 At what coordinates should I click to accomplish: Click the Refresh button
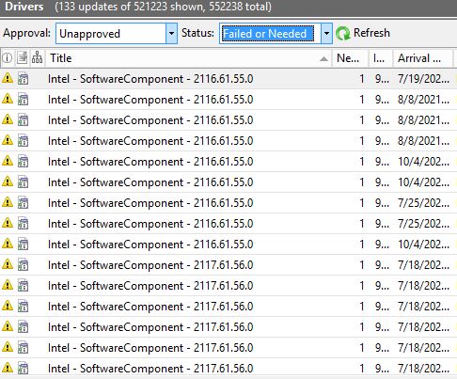(x=363, y=33)
